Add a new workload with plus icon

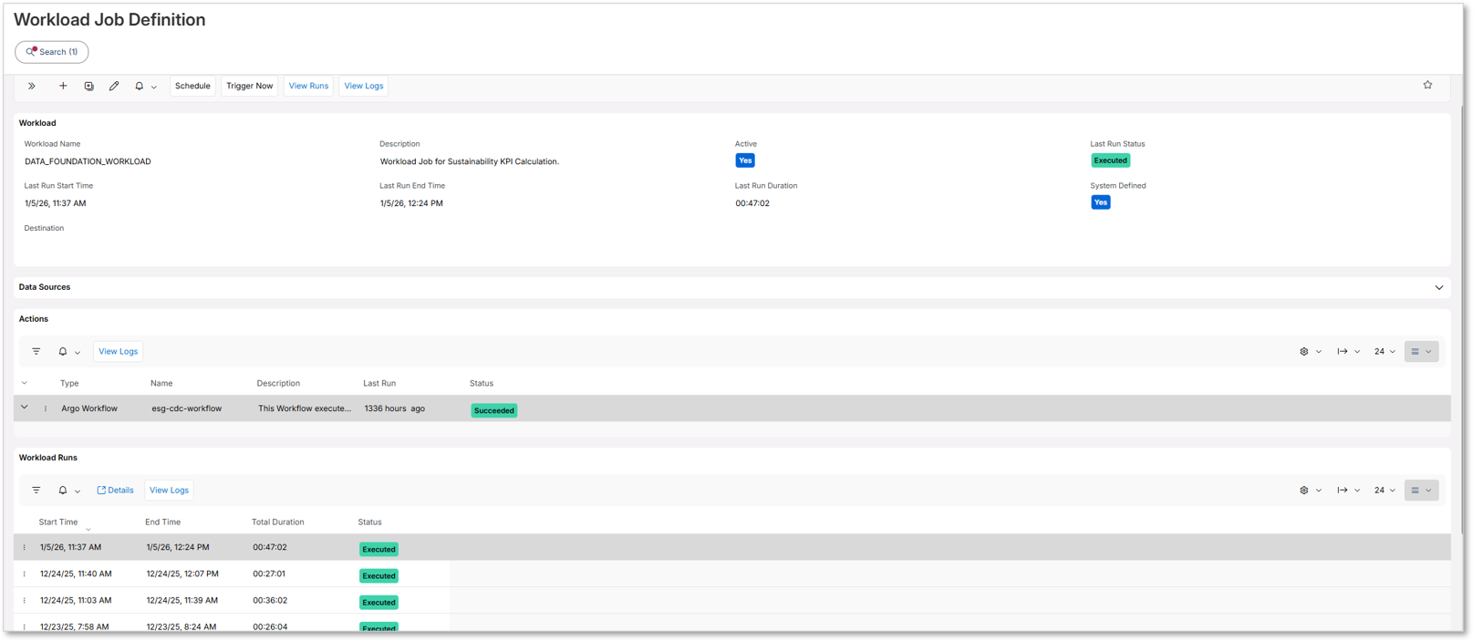63,86
